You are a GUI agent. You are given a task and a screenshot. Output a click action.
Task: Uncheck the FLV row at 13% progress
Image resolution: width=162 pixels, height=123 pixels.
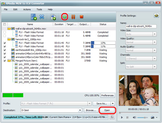tap(5, 43)
